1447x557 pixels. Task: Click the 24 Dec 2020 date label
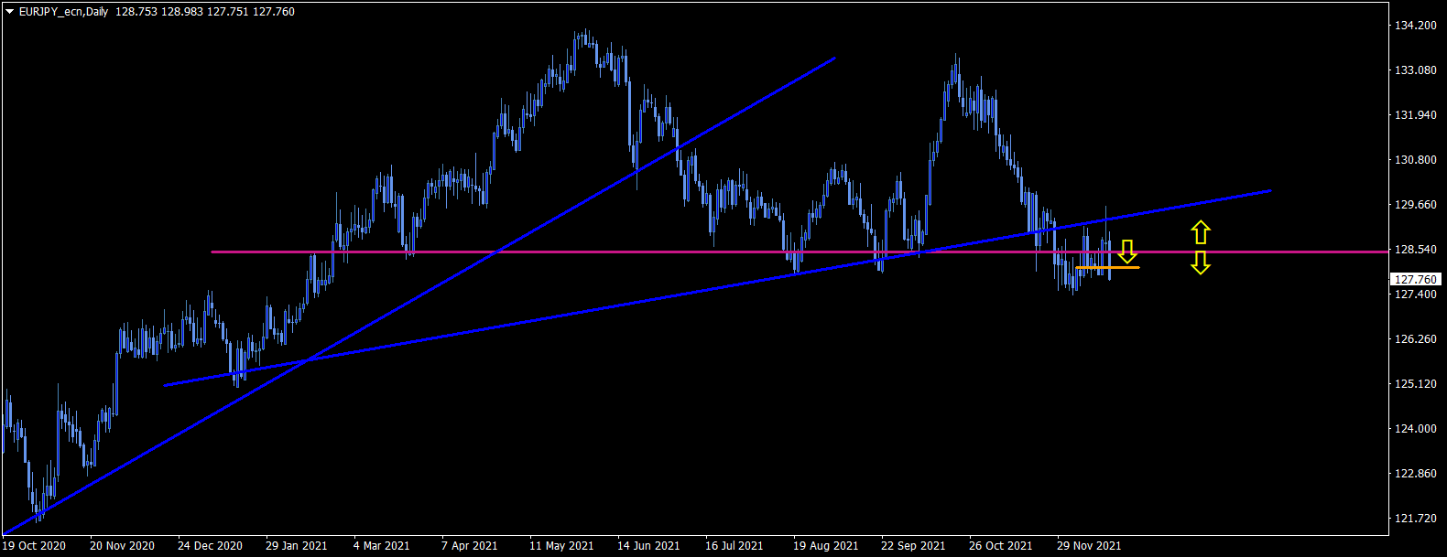[x=210, y=546]
